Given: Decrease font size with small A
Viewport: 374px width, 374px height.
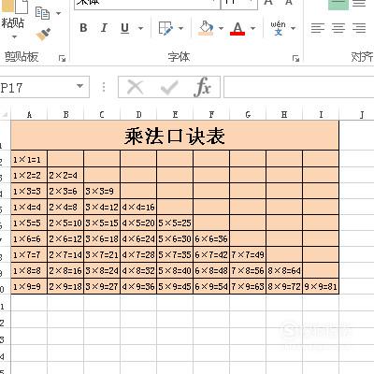Looking at the screenshot, I should (x=289, y=3).
